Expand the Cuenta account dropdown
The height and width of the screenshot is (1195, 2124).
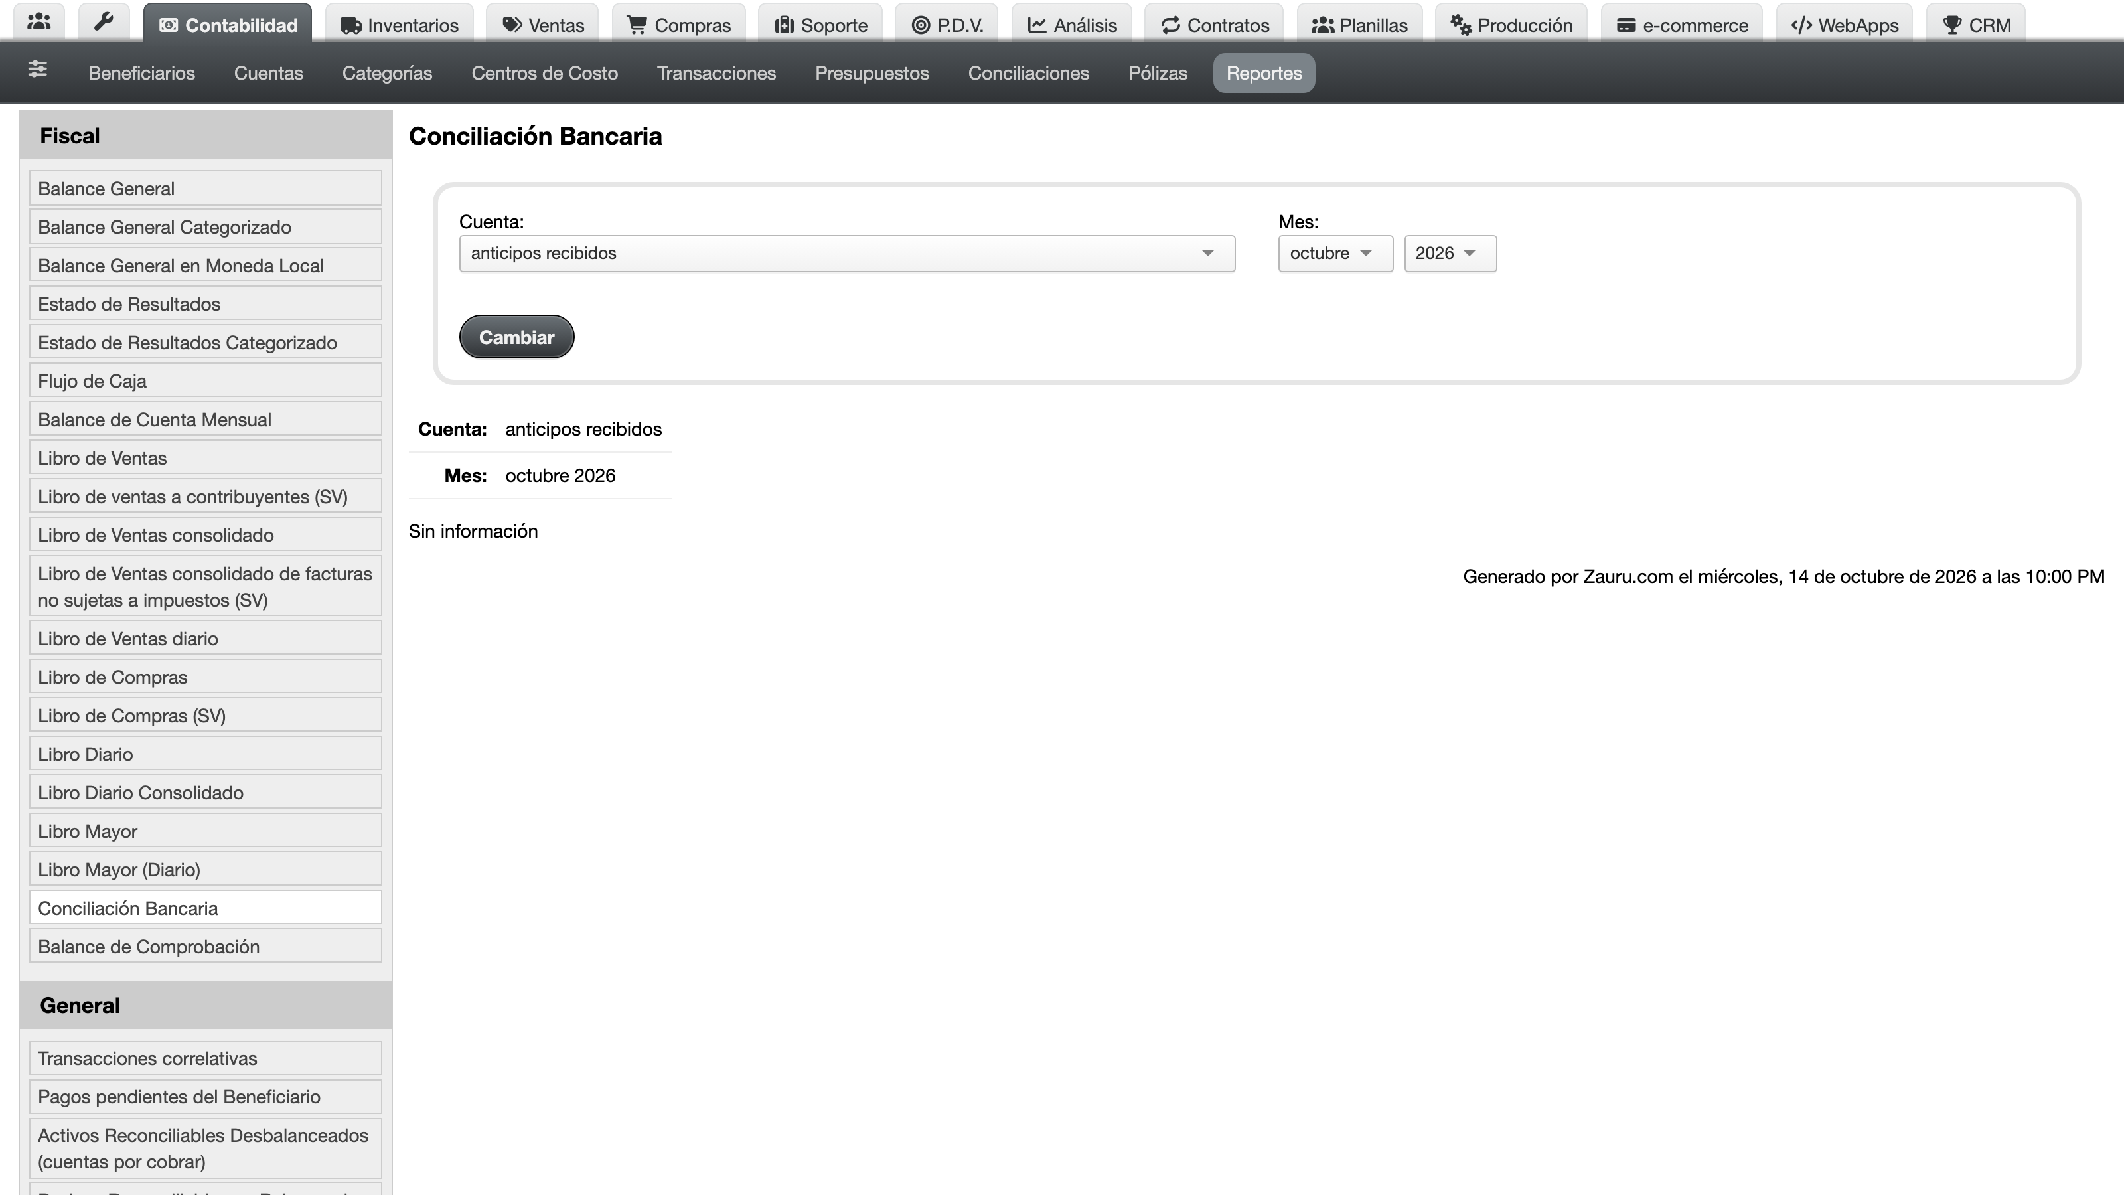coord(847,253)
